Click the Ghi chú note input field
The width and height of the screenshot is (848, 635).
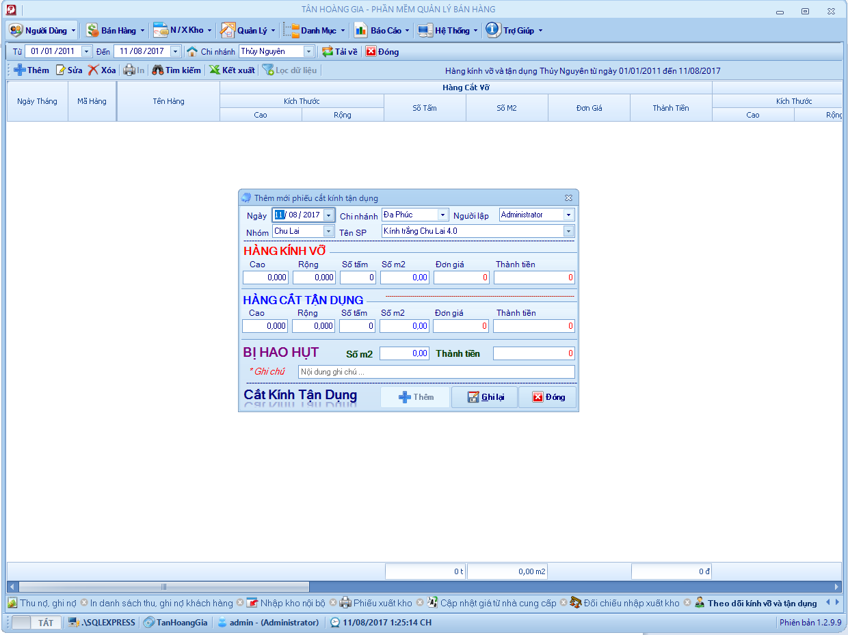(436, 372)
